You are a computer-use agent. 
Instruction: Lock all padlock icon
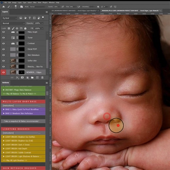coord(25,28)
